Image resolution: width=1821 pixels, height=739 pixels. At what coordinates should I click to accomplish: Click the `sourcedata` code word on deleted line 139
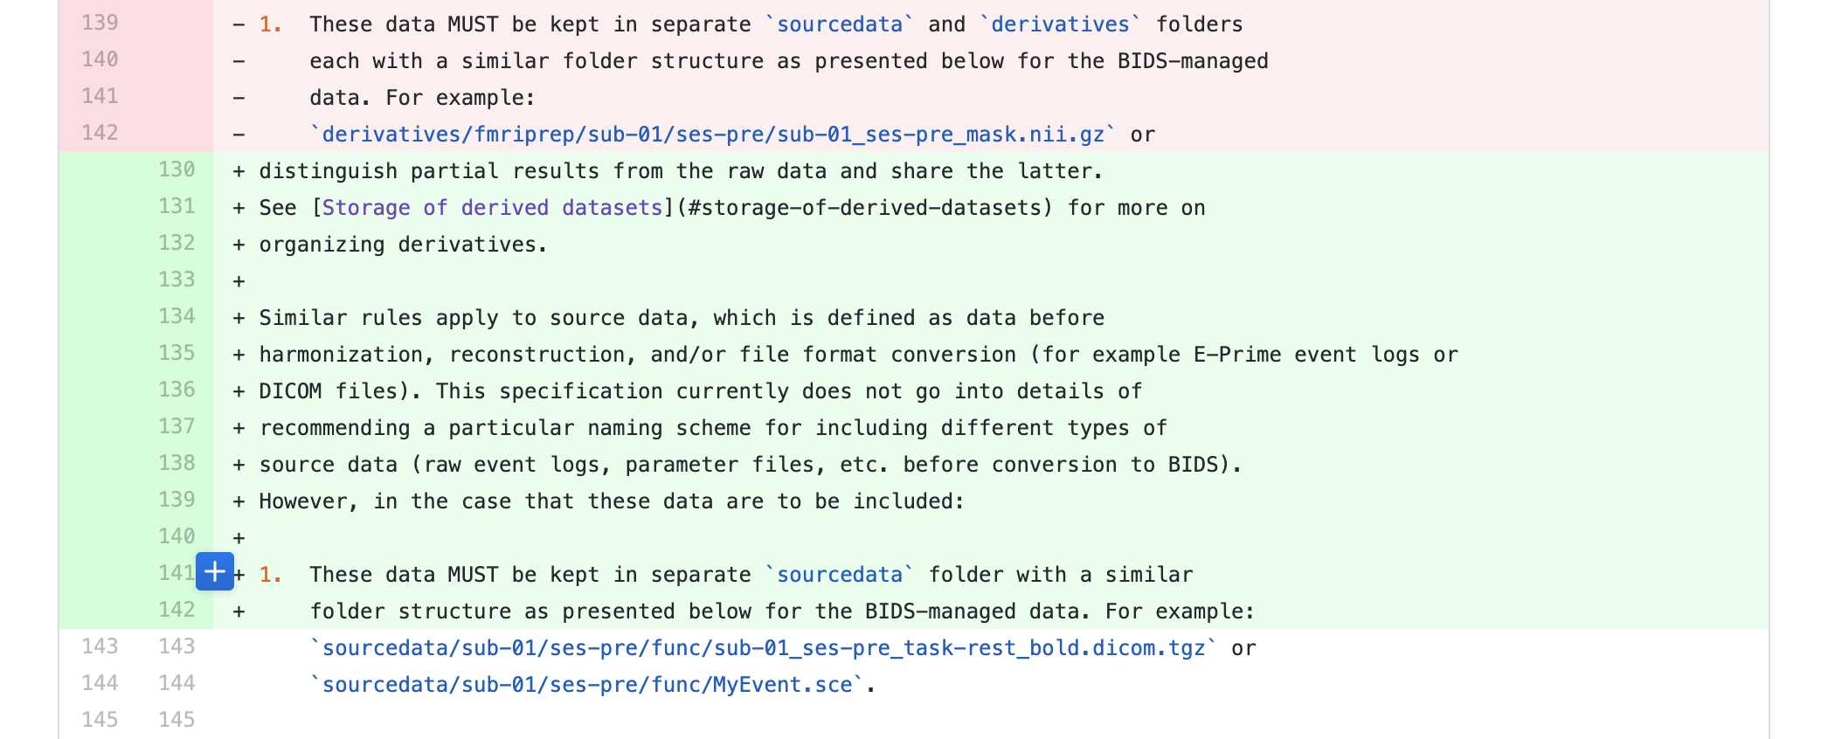pyautogui.click(x=840, y=24)
